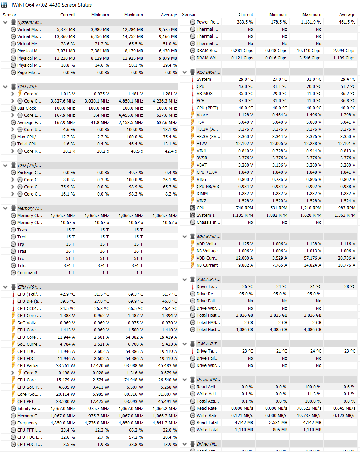Click the lightning icon beside VBAT row
This screenshot has height=452, width=360.
click(193, 165)
